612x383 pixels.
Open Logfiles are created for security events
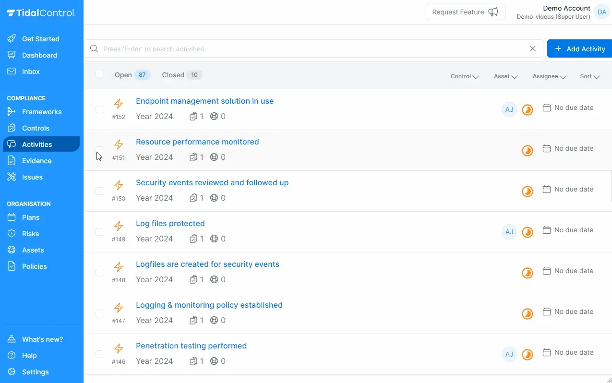coord(207,264)
